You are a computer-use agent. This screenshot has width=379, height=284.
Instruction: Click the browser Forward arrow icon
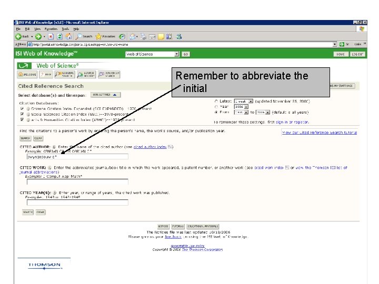38,37
